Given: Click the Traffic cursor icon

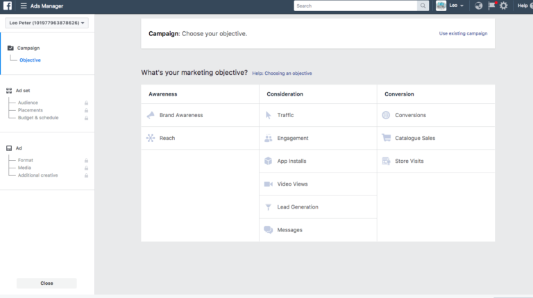Looking at the screenshot, I should point(268,115).
